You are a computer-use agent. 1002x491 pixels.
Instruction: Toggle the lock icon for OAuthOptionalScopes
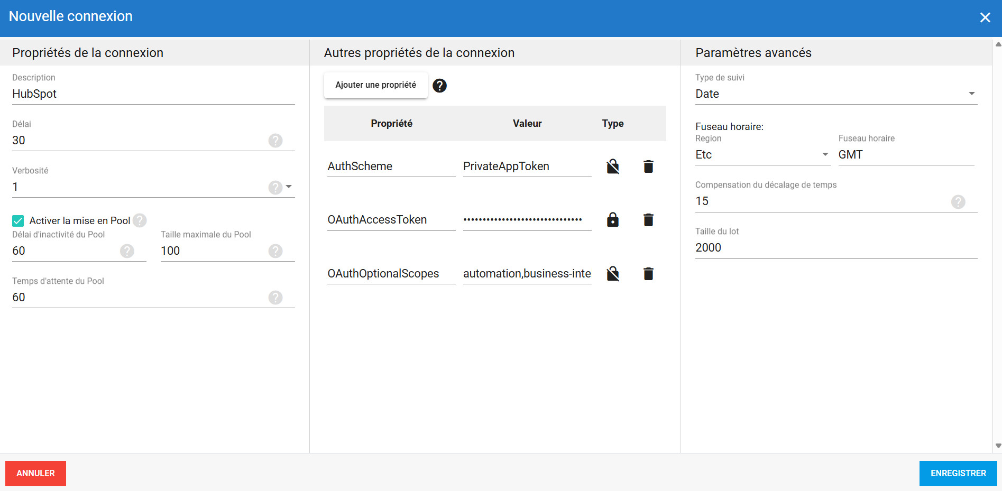[x=613, y=274]
